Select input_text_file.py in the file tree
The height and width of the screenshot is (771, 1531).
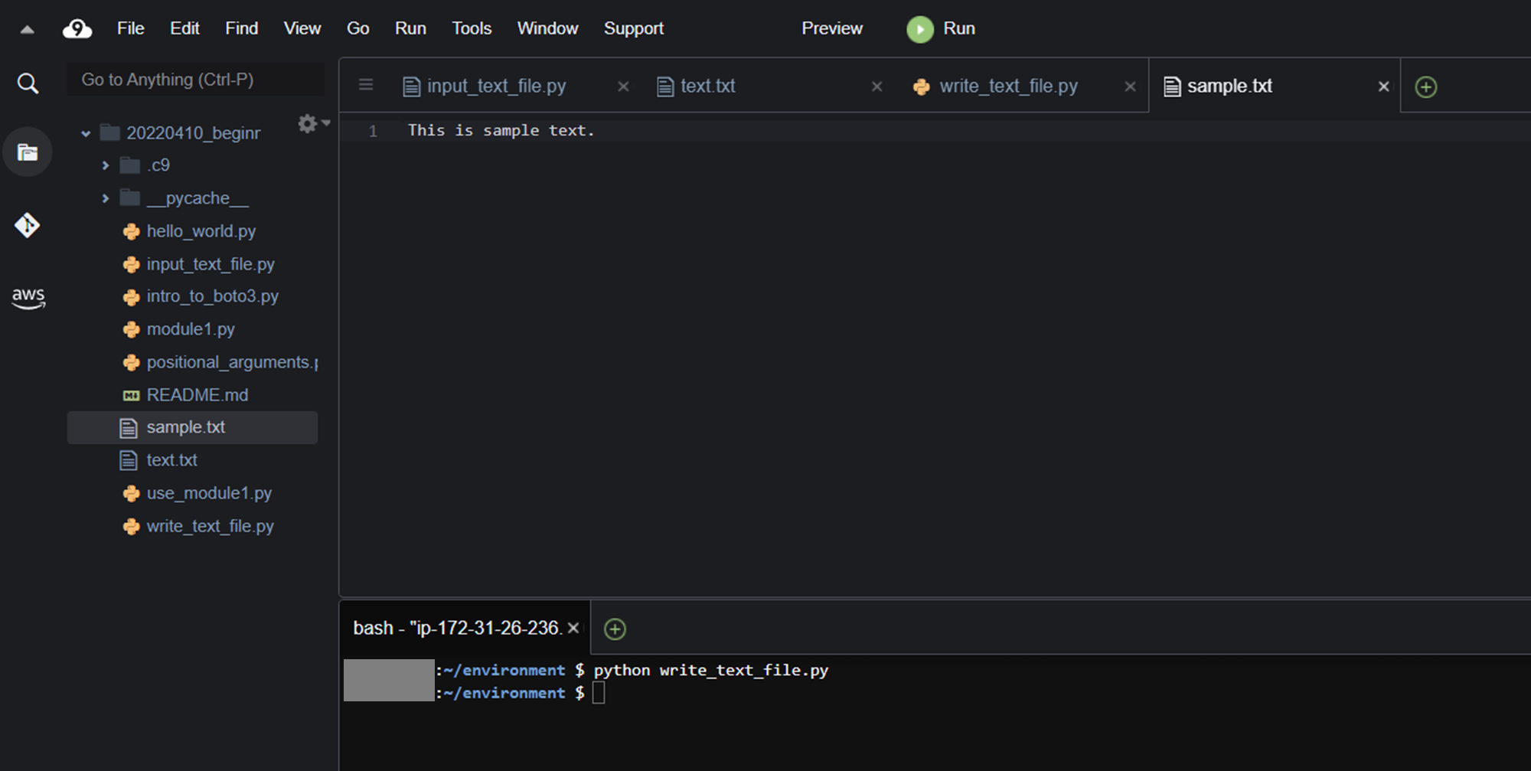tap(211, 264)
